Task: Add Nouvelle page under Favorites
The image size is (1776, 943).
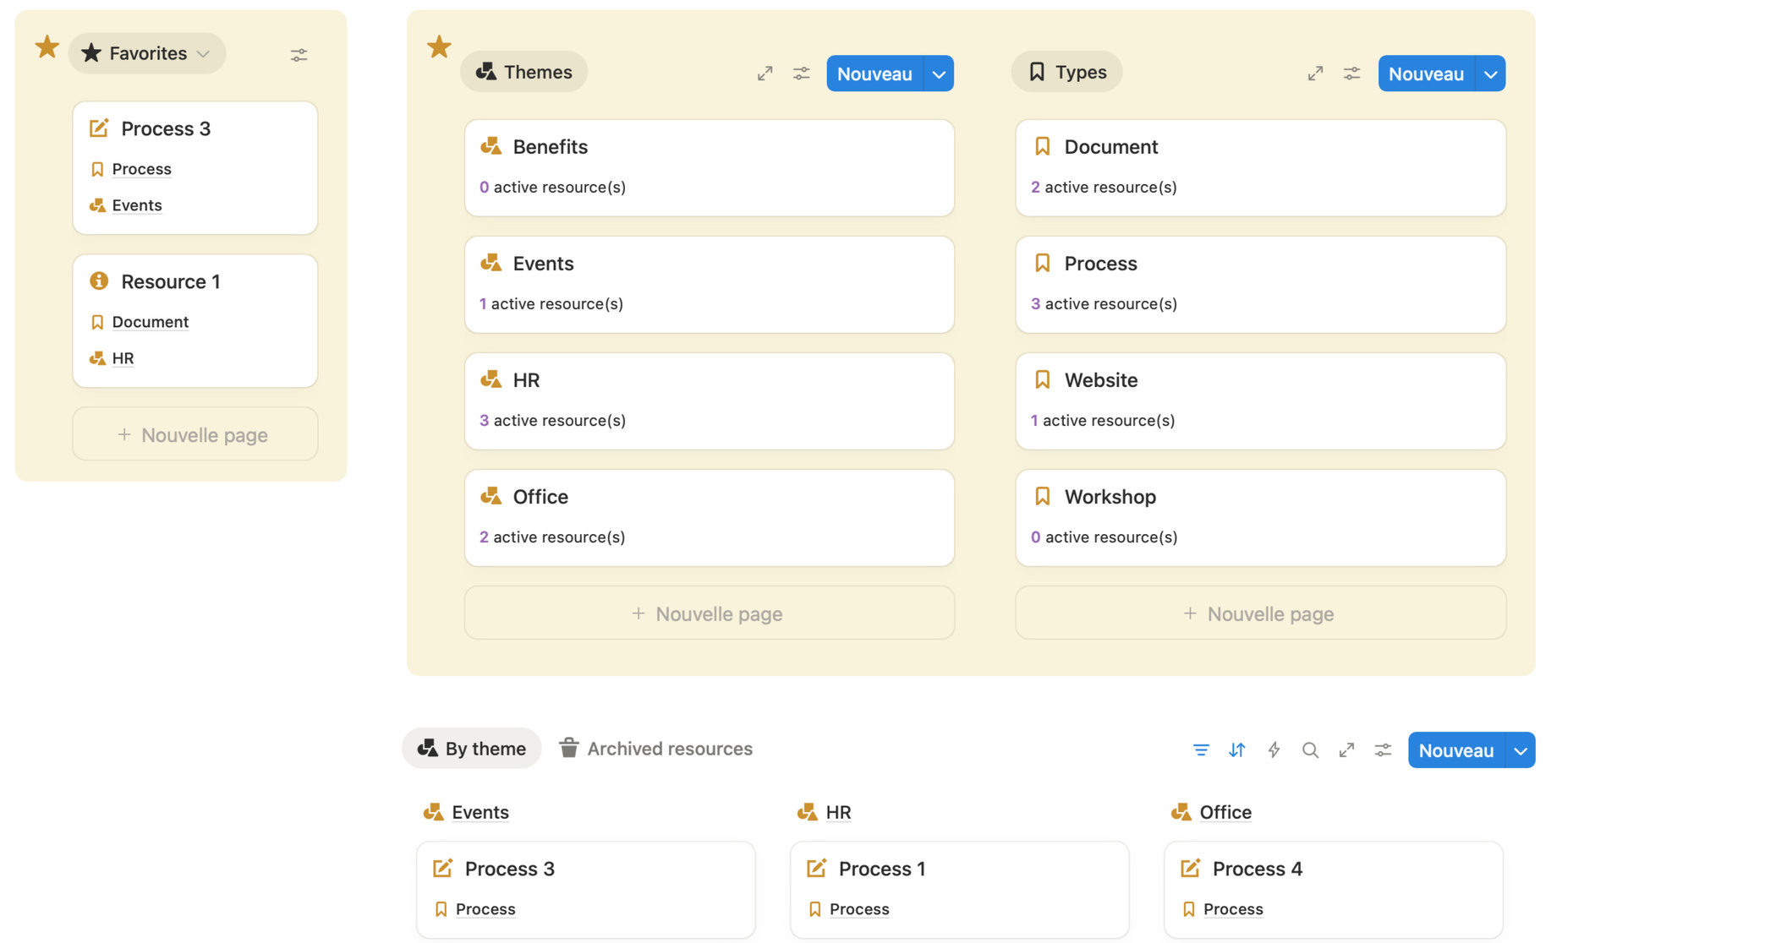Action: tap(195, 434)
